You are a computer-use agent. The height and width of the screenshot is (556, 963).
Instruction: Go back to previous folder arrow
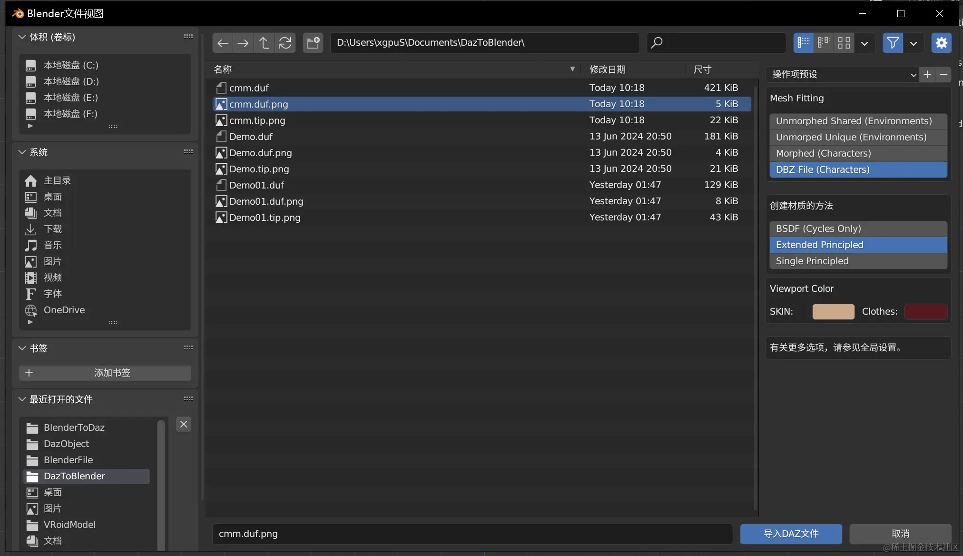(223, 43)
